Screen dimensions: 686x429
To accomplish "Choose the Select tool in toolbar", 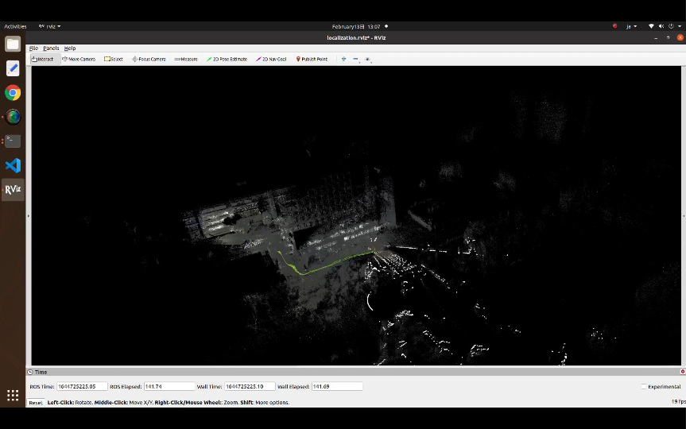I will (x=114, y=59).
